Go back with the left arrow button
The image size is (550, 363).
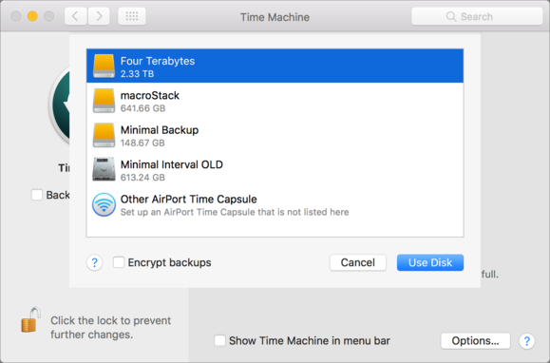pos(75,16)
